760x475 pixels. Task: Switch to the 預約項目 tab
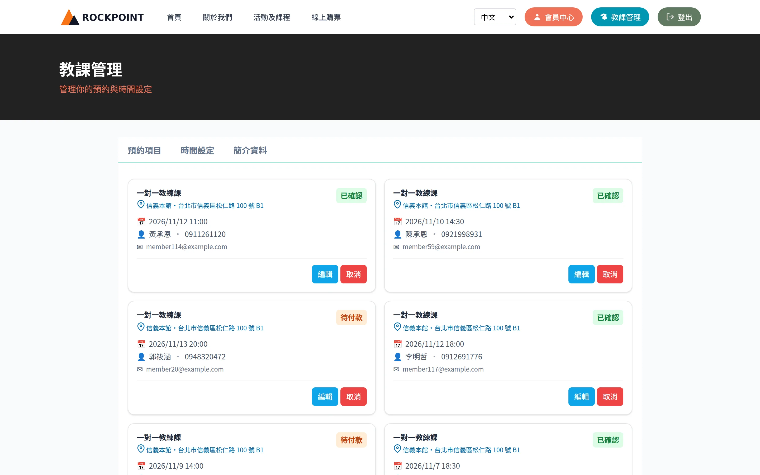pos(144,150)
